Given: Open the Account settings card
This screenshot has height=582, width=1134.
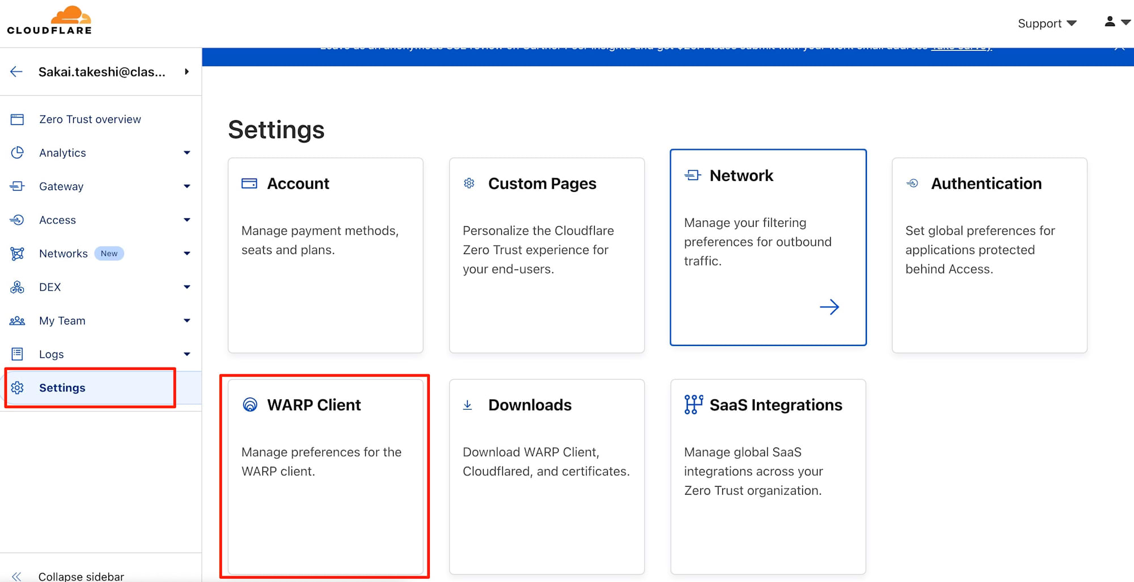Looking at the screenshot, I should coord(325,255).
